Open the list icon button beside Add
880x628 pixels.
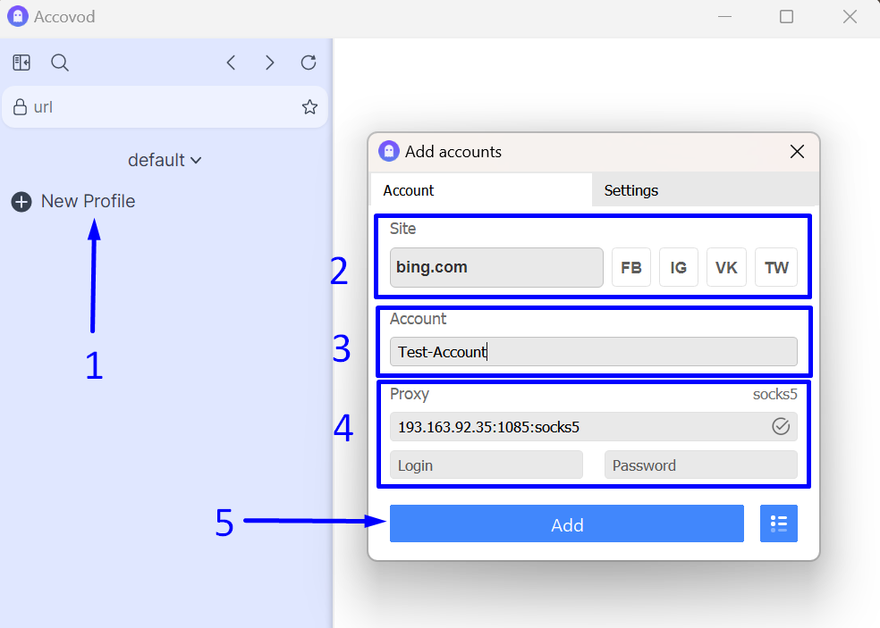coord(778,523)
